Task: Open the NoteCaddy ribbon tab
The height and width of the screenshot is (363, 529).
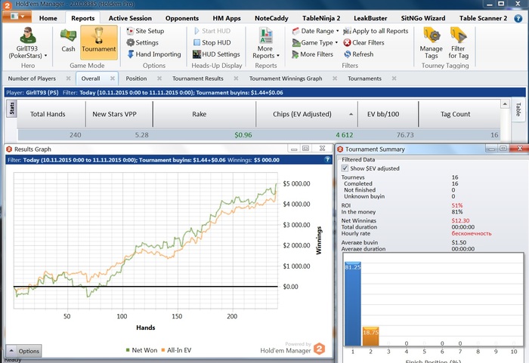Action: [x=271, y=18]
